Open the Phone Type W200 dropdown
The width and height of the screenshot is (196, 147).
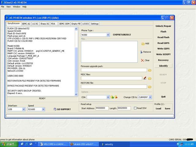coord(108,35)
